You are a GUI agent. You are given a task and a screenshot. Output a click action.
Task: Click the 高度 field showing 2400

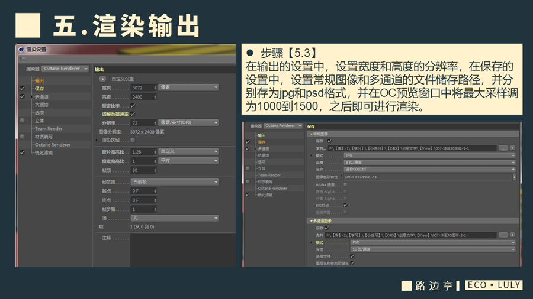tap(142, 97)
